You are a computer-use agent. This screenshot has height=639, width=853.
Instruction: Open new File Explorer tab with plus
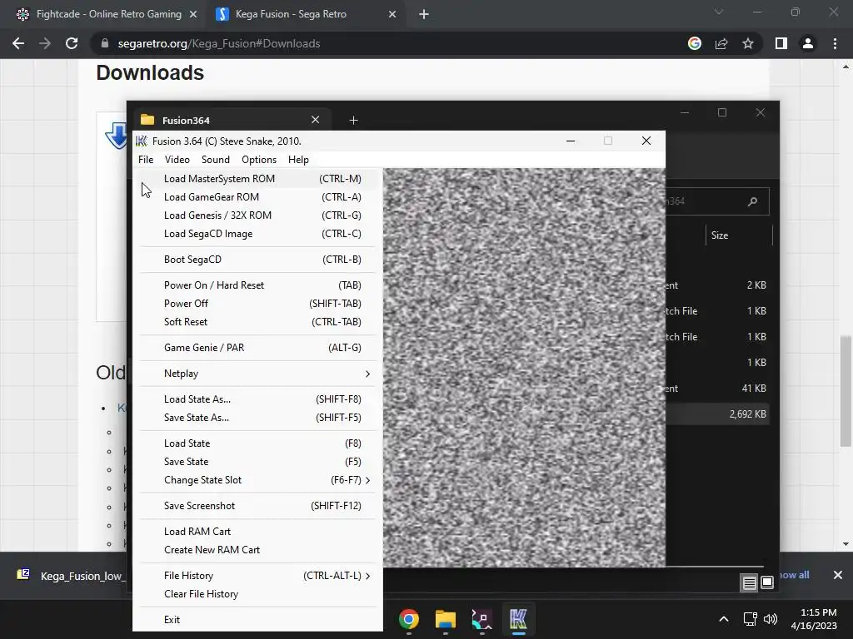click(353, 120)
